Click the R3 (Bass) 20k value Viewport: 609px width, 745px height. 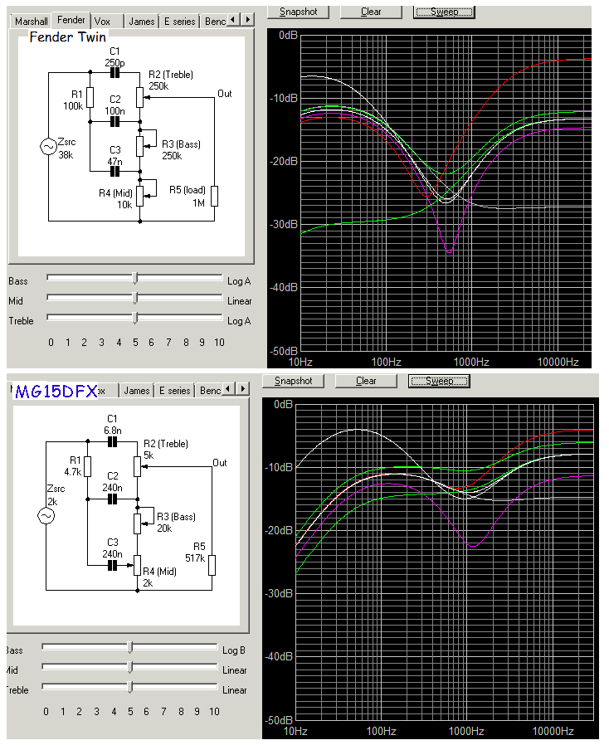pos(164,528)
